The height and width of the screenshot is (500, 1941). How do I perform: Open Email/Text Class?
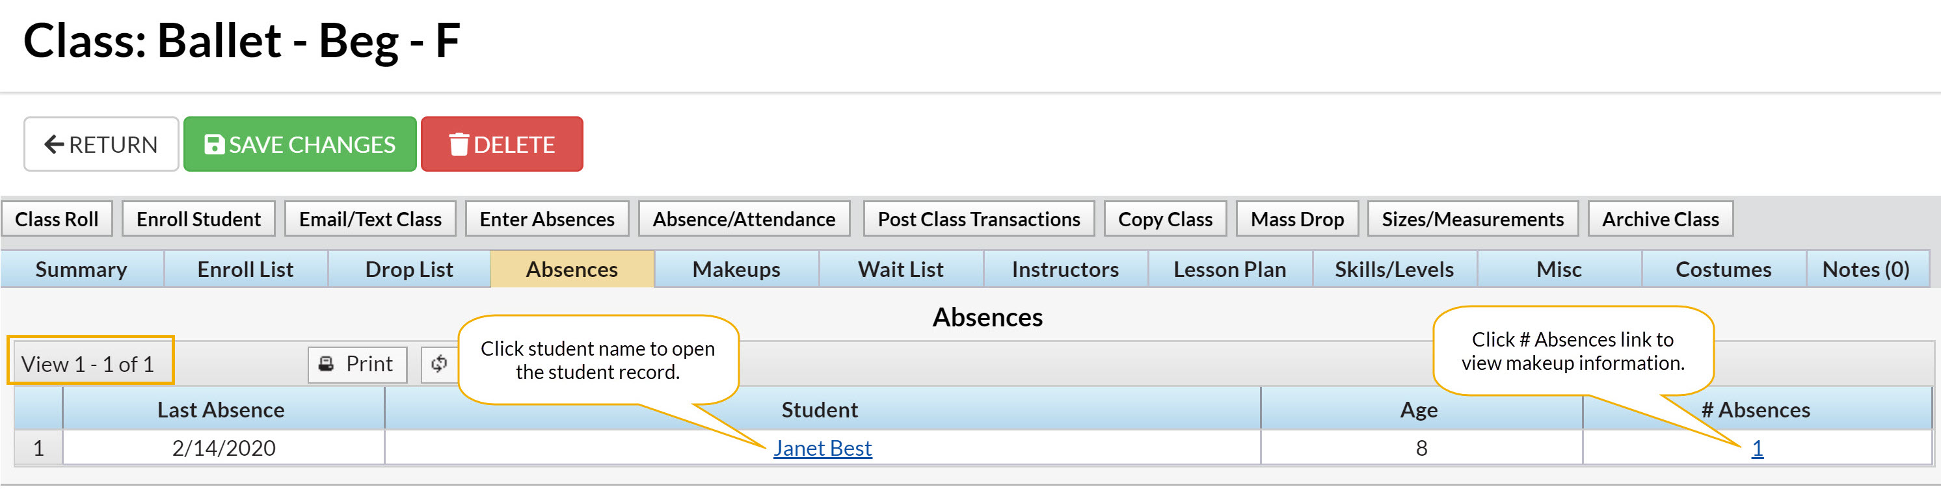coord(370,219)
